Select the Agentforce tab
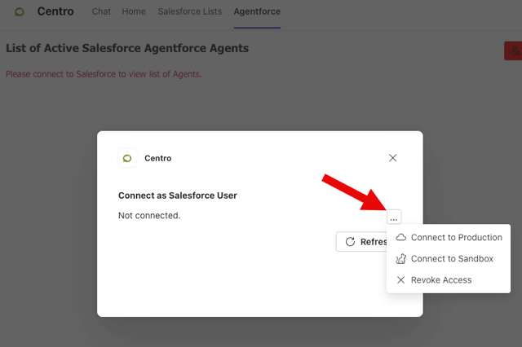The height and width of the screenshot is (347, 522). tap(257, 11)
